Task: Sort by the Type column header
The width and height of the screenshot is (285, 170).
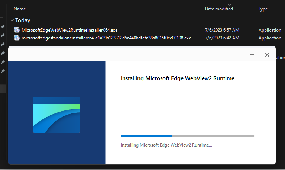Action: 263,9
